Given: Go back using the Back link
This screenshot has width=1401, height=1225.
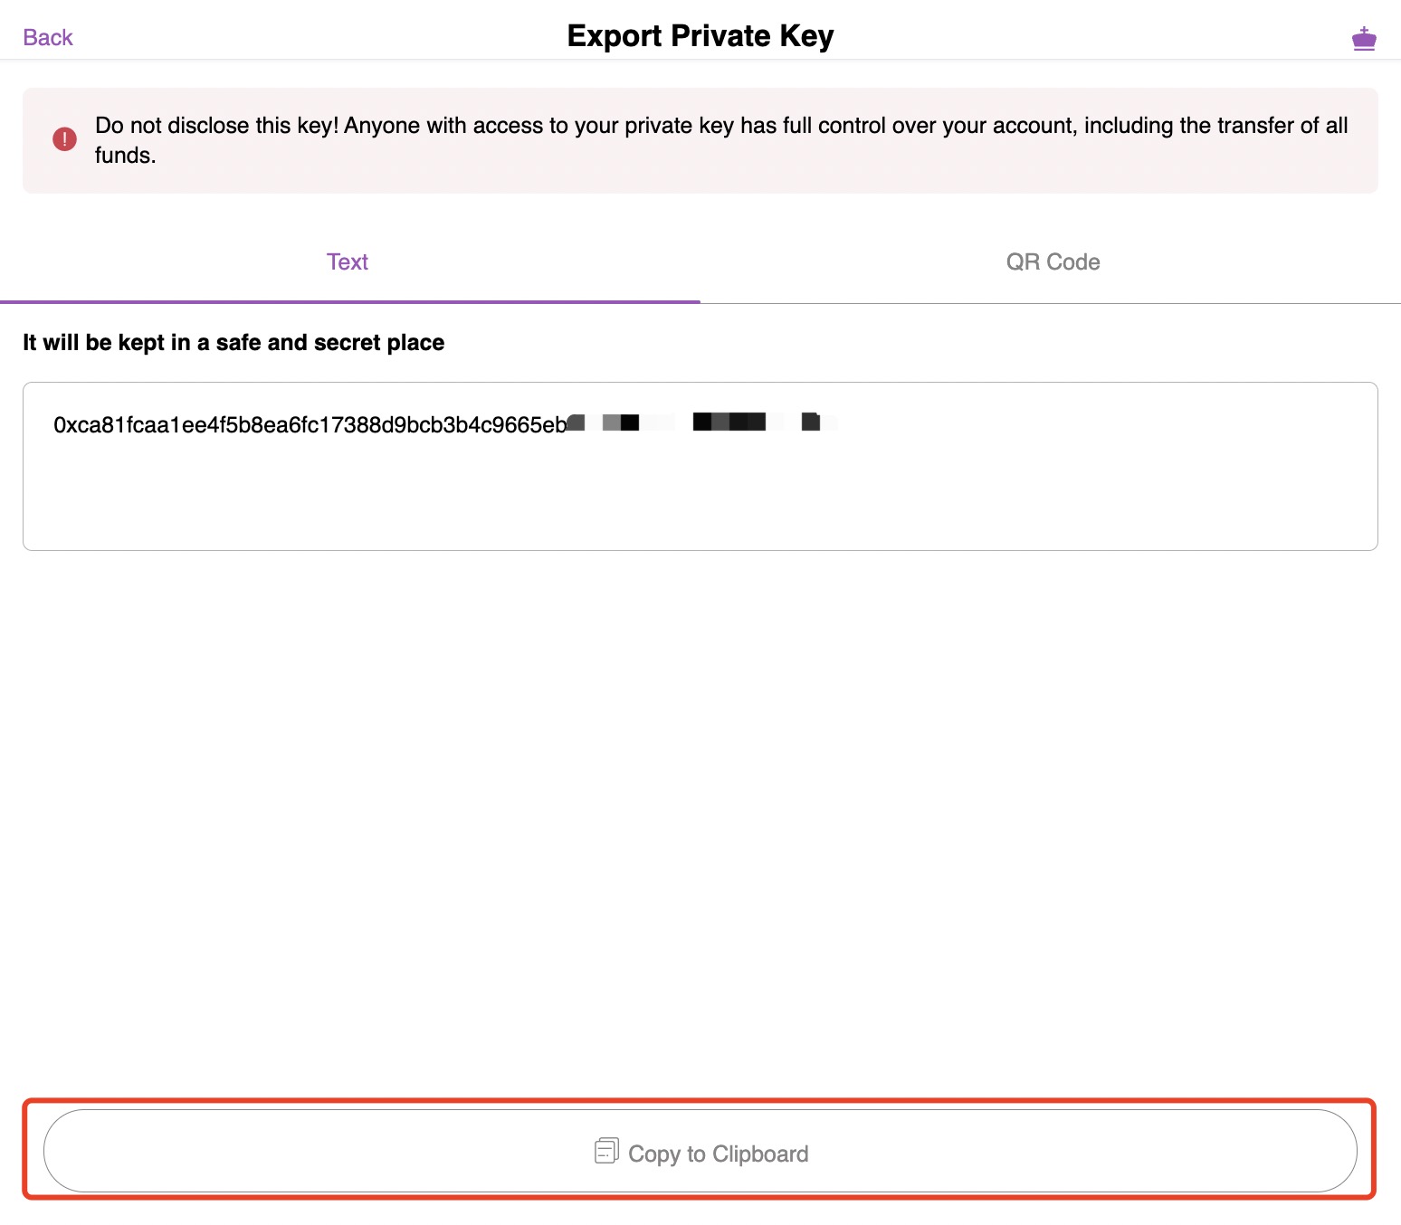Looking at the screenshot, I should pyautogui.click(x=48, y=37).
